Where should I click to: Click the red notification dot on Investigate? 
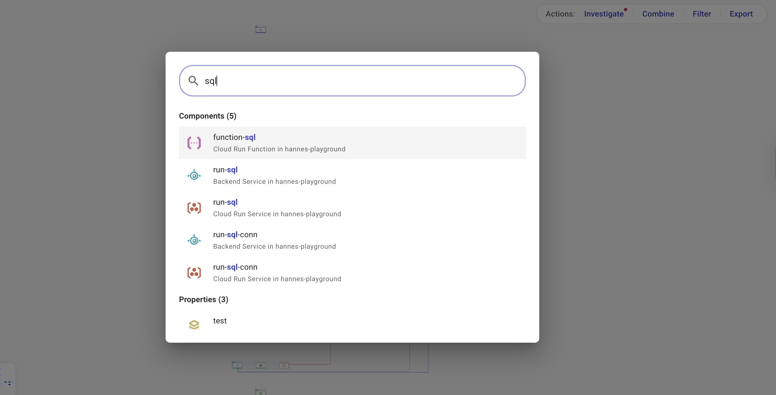click(626, 9)
